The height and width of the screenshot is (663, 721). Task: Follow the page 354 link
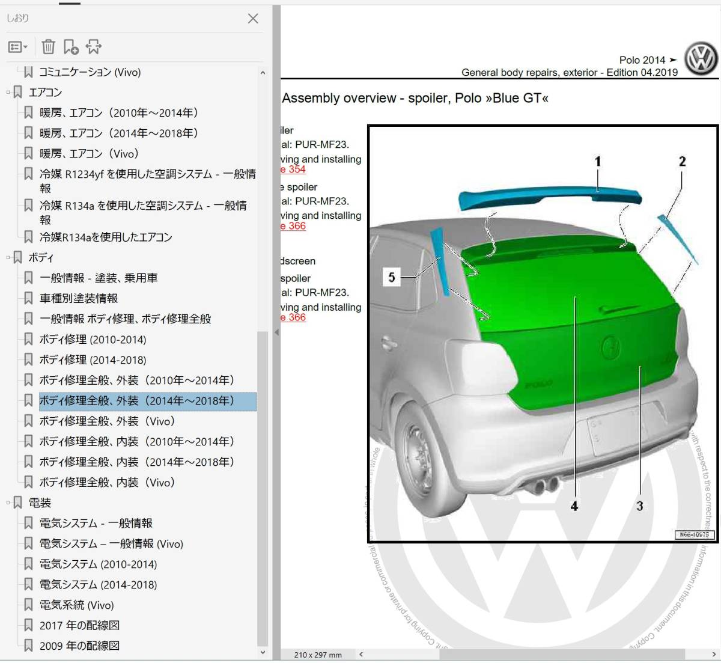point(293,170)
